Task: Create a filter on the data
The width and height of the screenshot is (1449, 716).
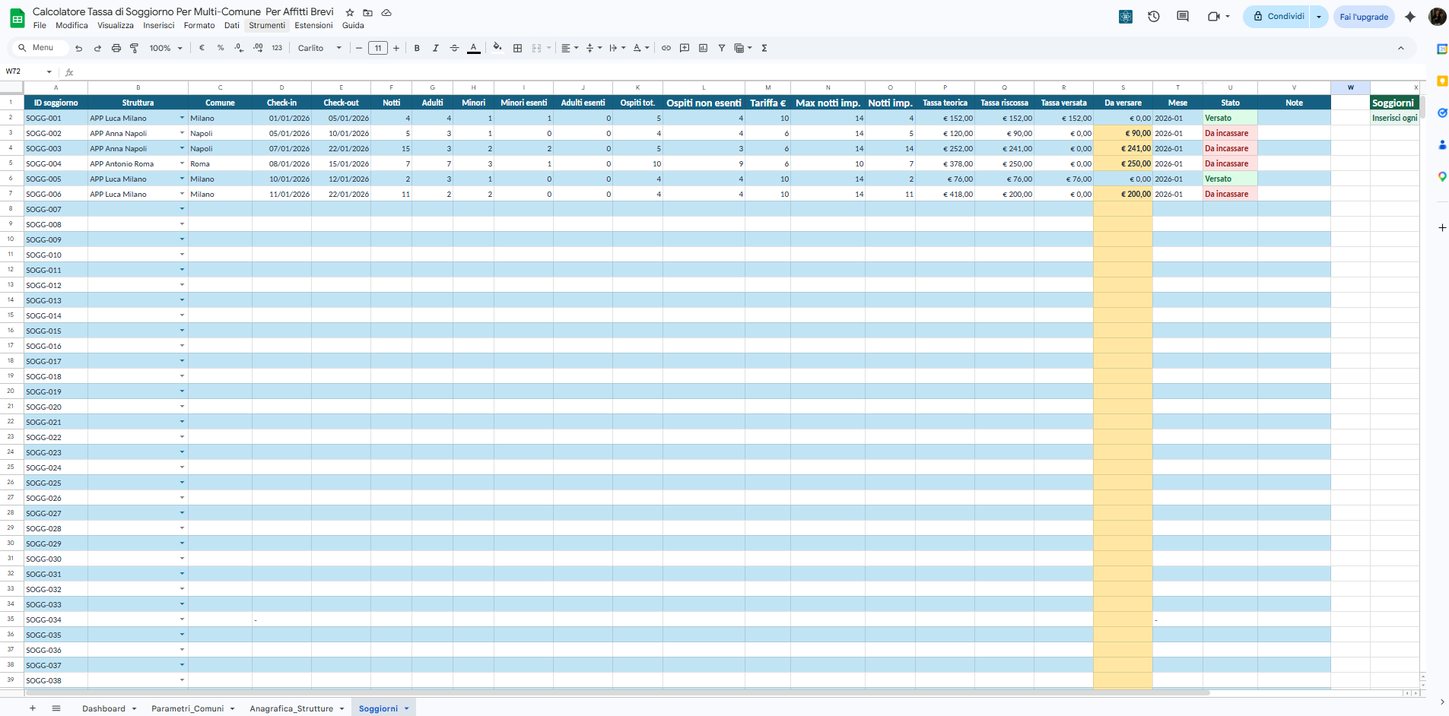Action: pos(721,48)
